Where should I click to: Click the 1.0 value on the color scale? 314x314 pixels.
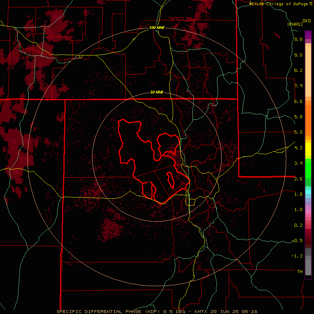pyautogui.click(x=298, y=210)
